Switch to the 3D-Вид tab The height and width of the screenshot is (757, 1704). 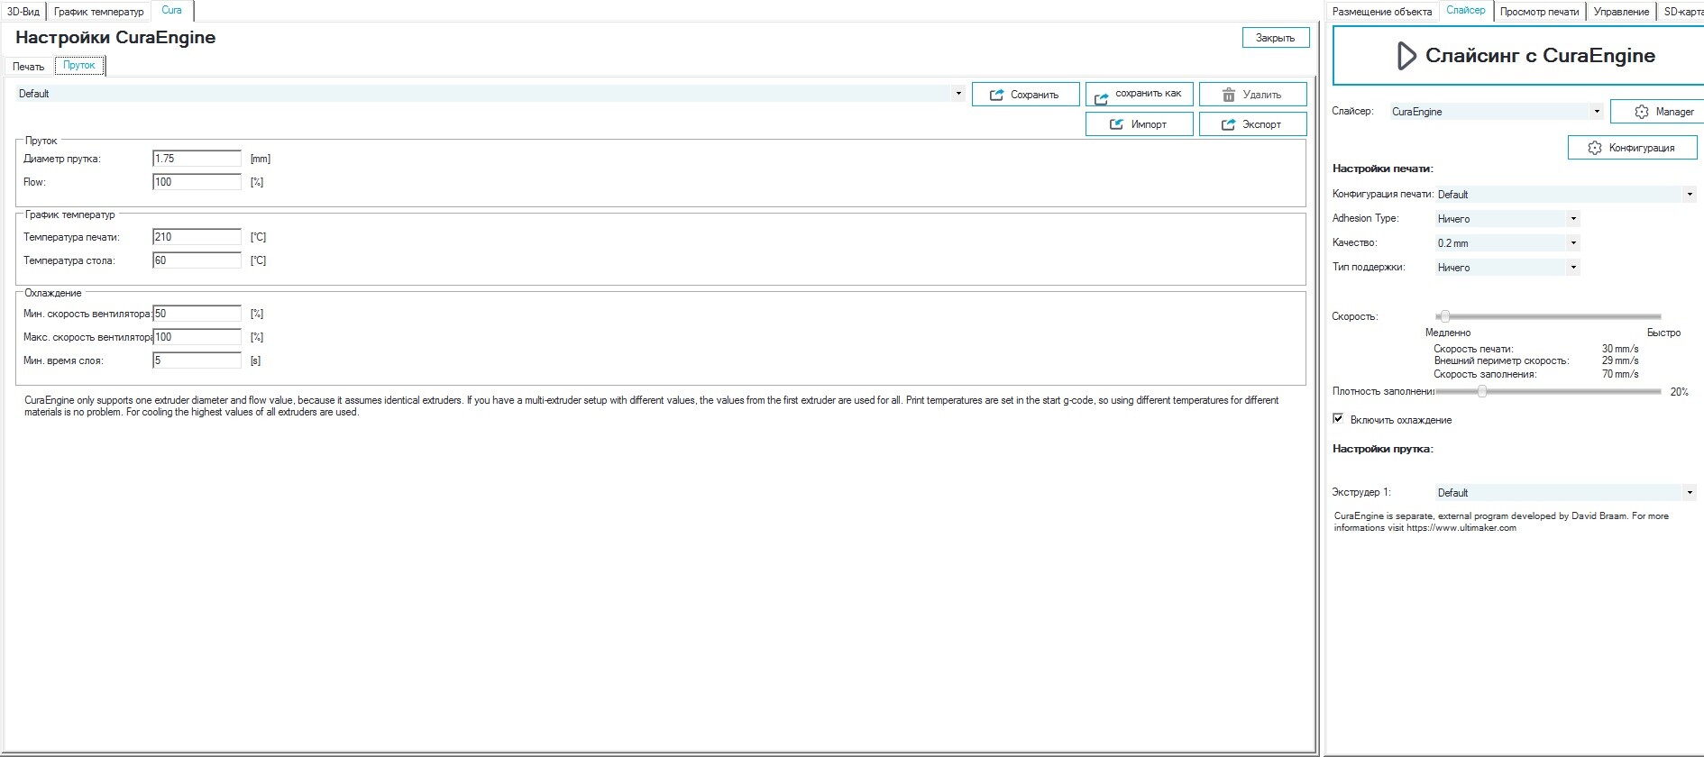[x=23, y=12]
